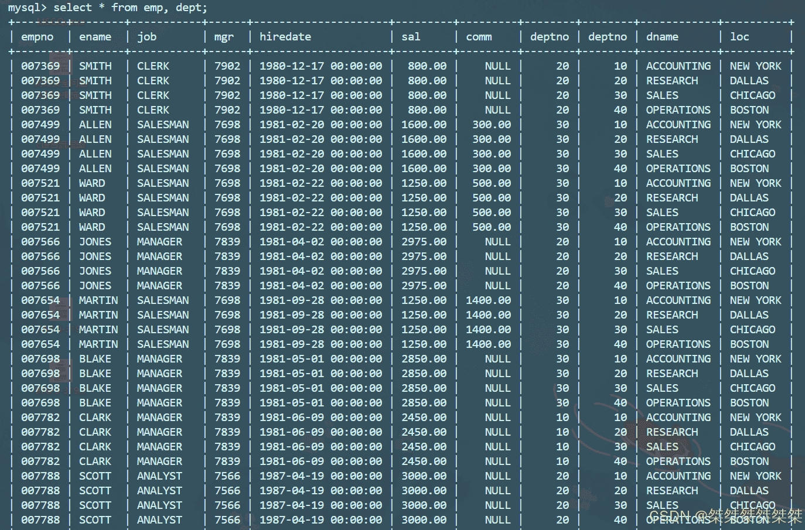Click the "ename" column header

[x=95, y=37]
